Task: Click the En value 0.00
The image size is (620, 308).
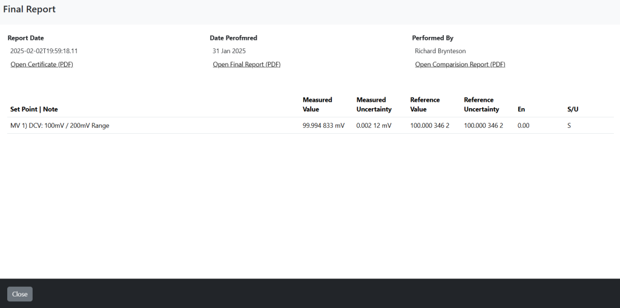Action: click(523, 126)
